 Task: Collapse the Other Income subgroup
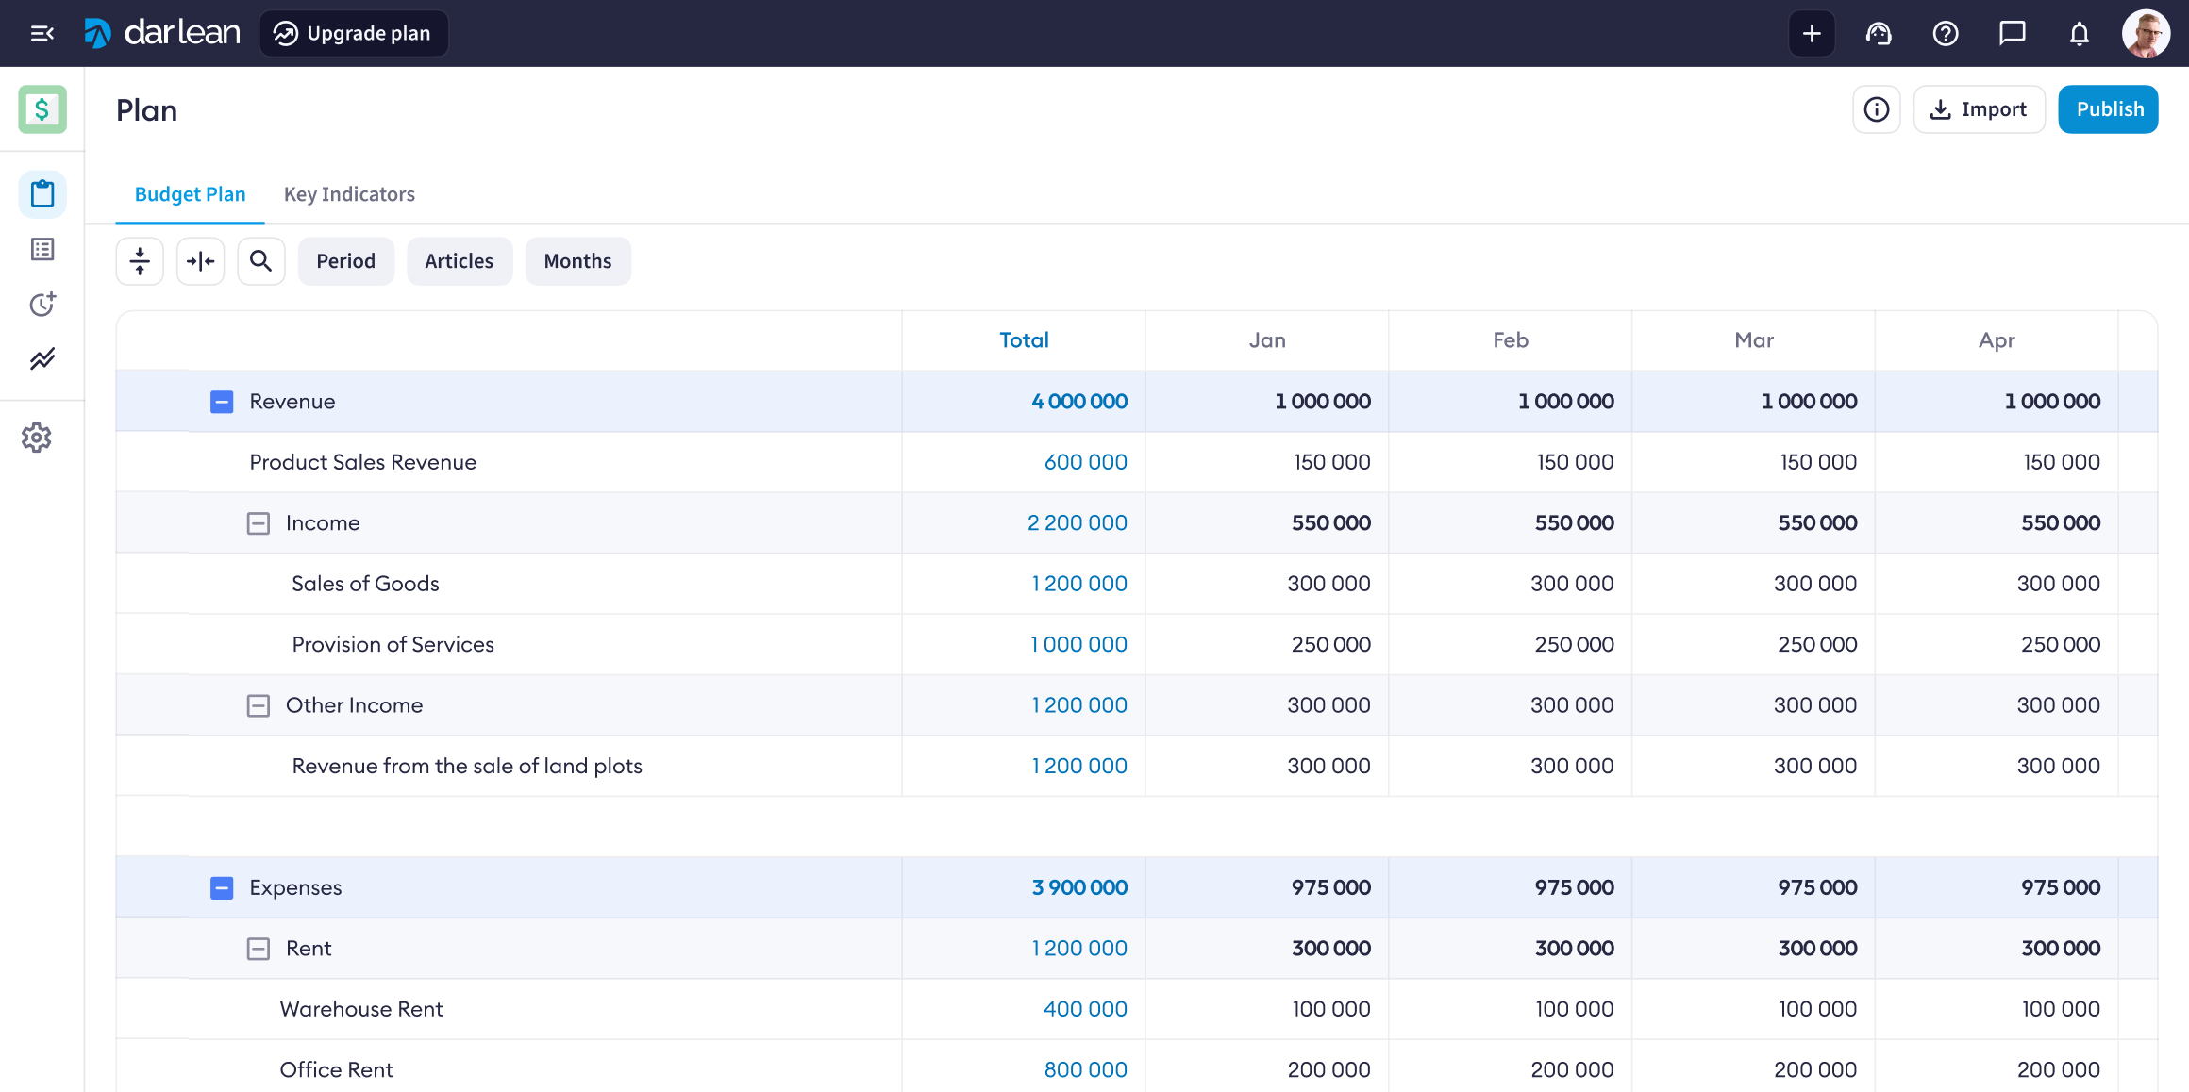click(258, 705)
